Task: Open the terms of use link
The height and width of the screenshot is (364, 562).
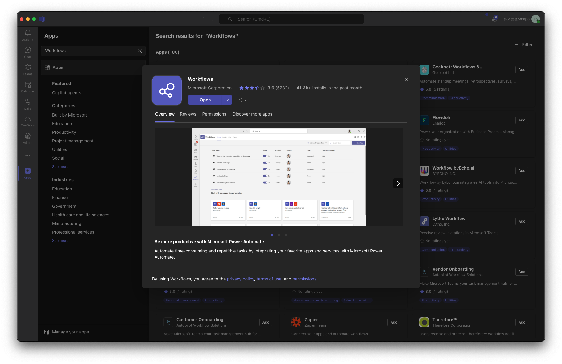Action: (269, 279)
